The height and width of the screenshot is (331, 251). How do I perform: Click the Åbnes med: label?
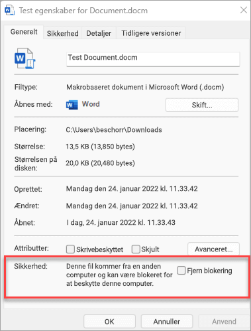(x=34, y=104)
